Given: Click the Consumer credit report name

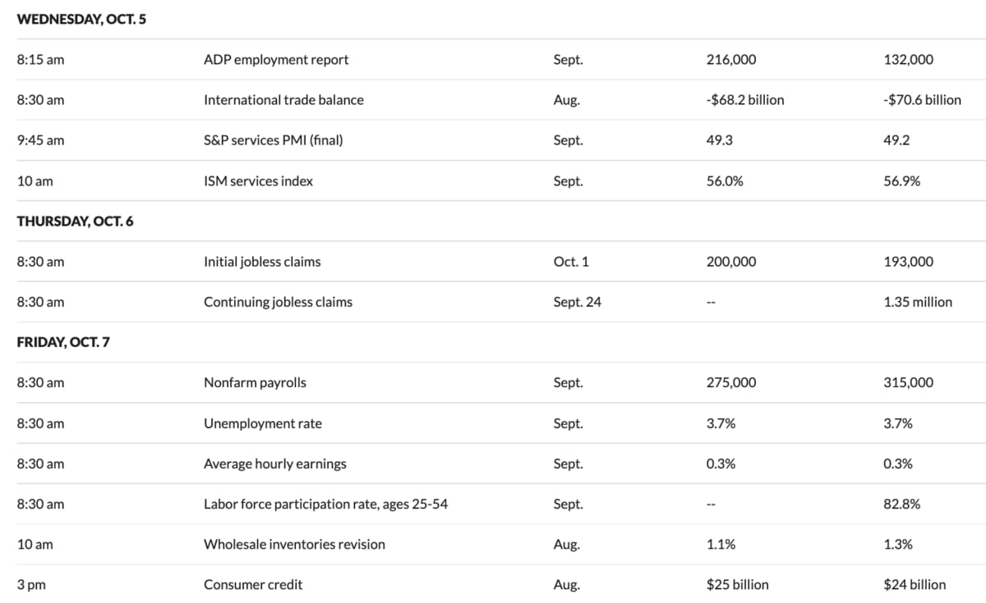Looking at the screenshot, I should pyautogui.click(x=253, y=585).
